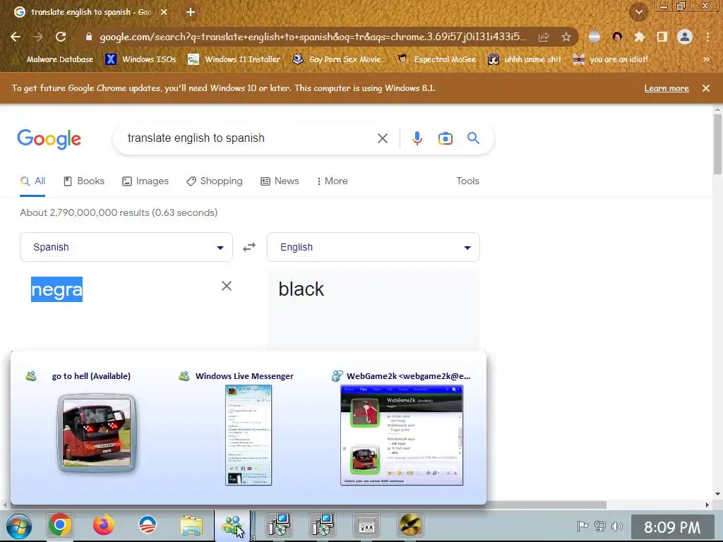Reload the current page
This screenshot has height=542, width=723.
(x=61, y=37)
